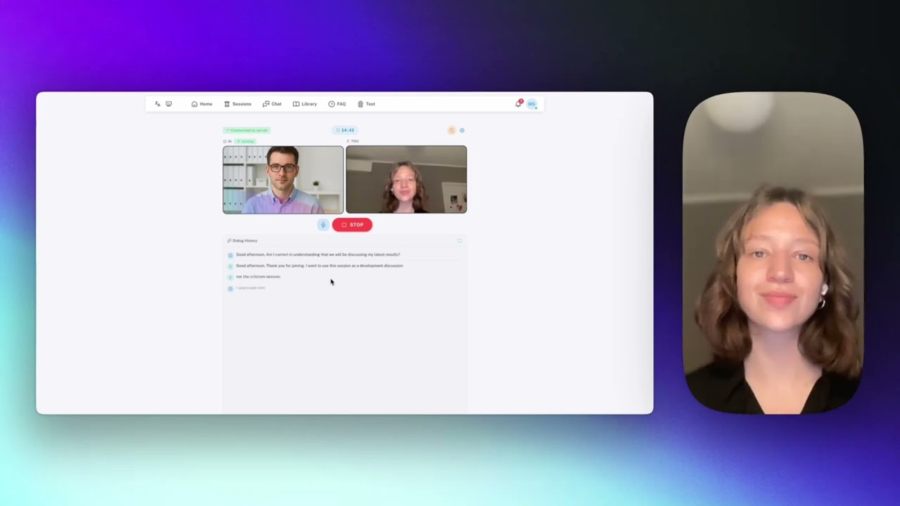
Task: Select the AI avatar video tile
Action: pyautogui.click(x=283, y=180)
